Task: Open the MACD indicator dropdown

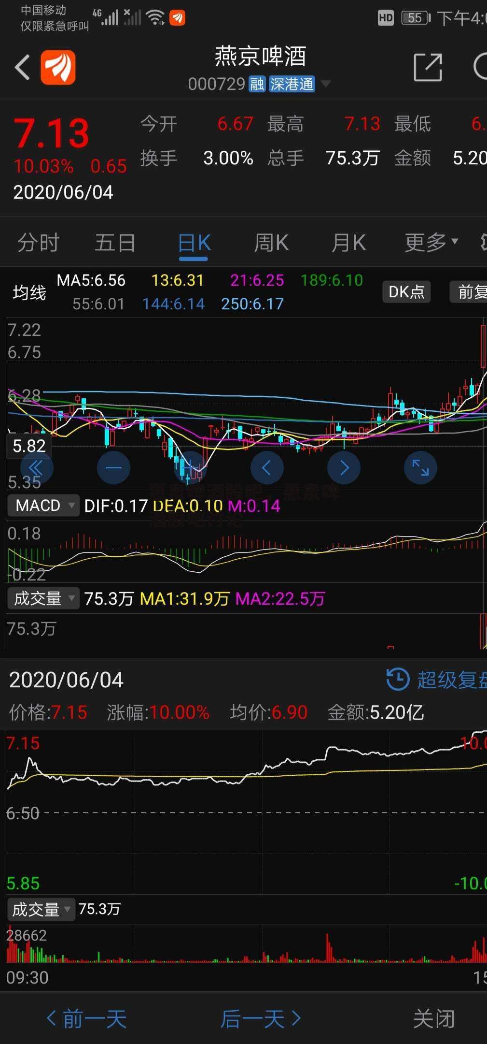Action: pos(43,506)
